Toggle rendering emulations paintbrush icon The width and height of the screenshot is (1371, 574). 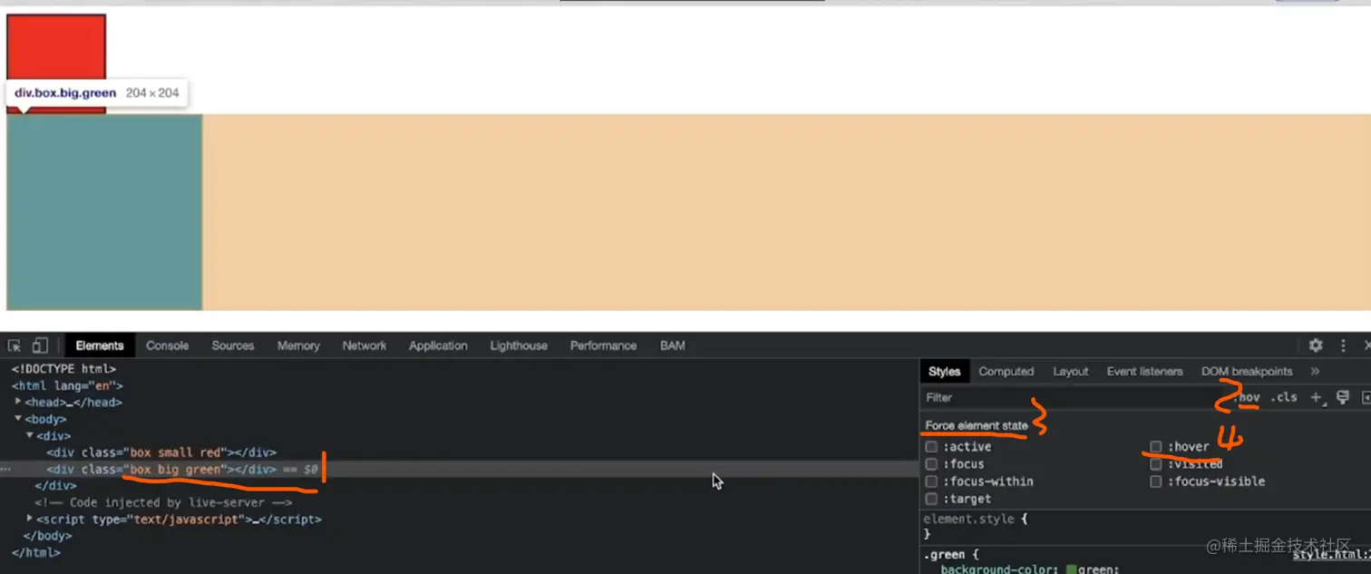click(x=1343, y=397)
